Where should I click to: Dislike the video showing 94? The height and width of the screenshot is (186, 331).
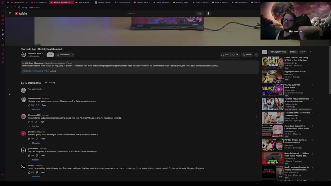click(235, 55)
